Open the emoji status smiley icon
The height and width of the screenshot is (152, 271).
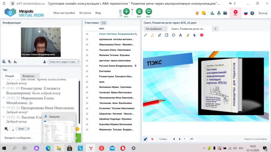click(204, 13)
